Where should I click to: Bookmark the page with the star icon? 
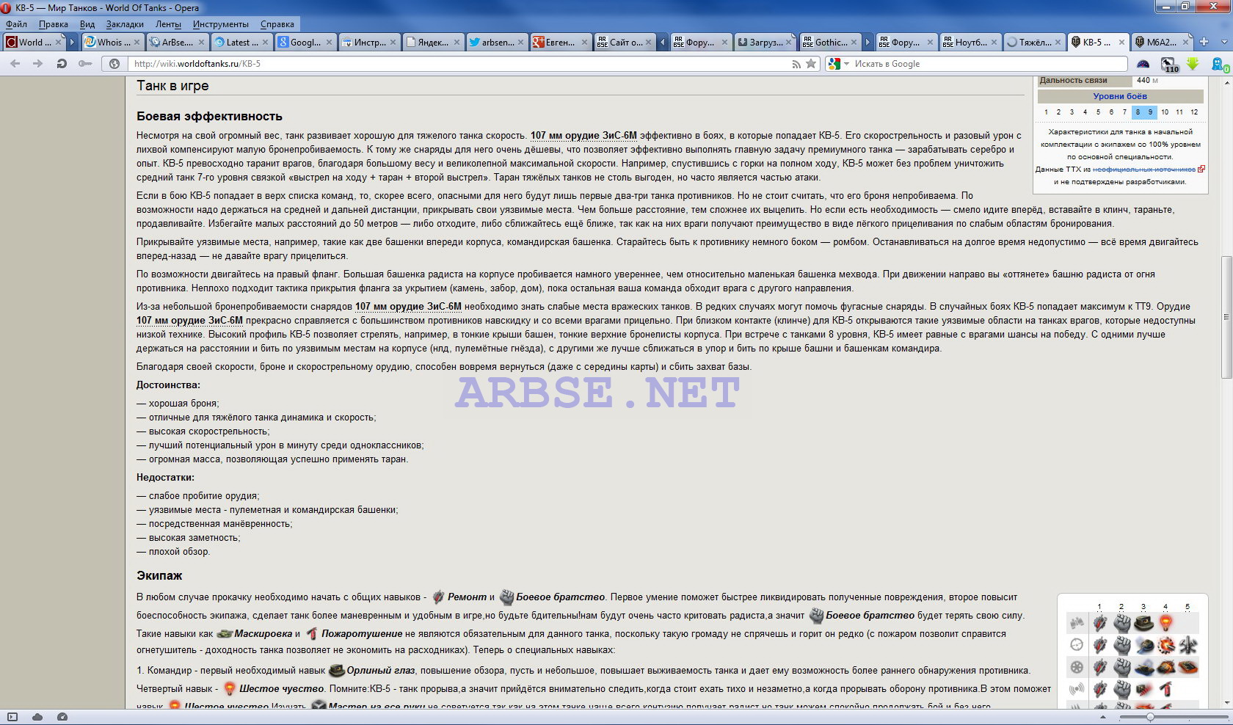811,64
